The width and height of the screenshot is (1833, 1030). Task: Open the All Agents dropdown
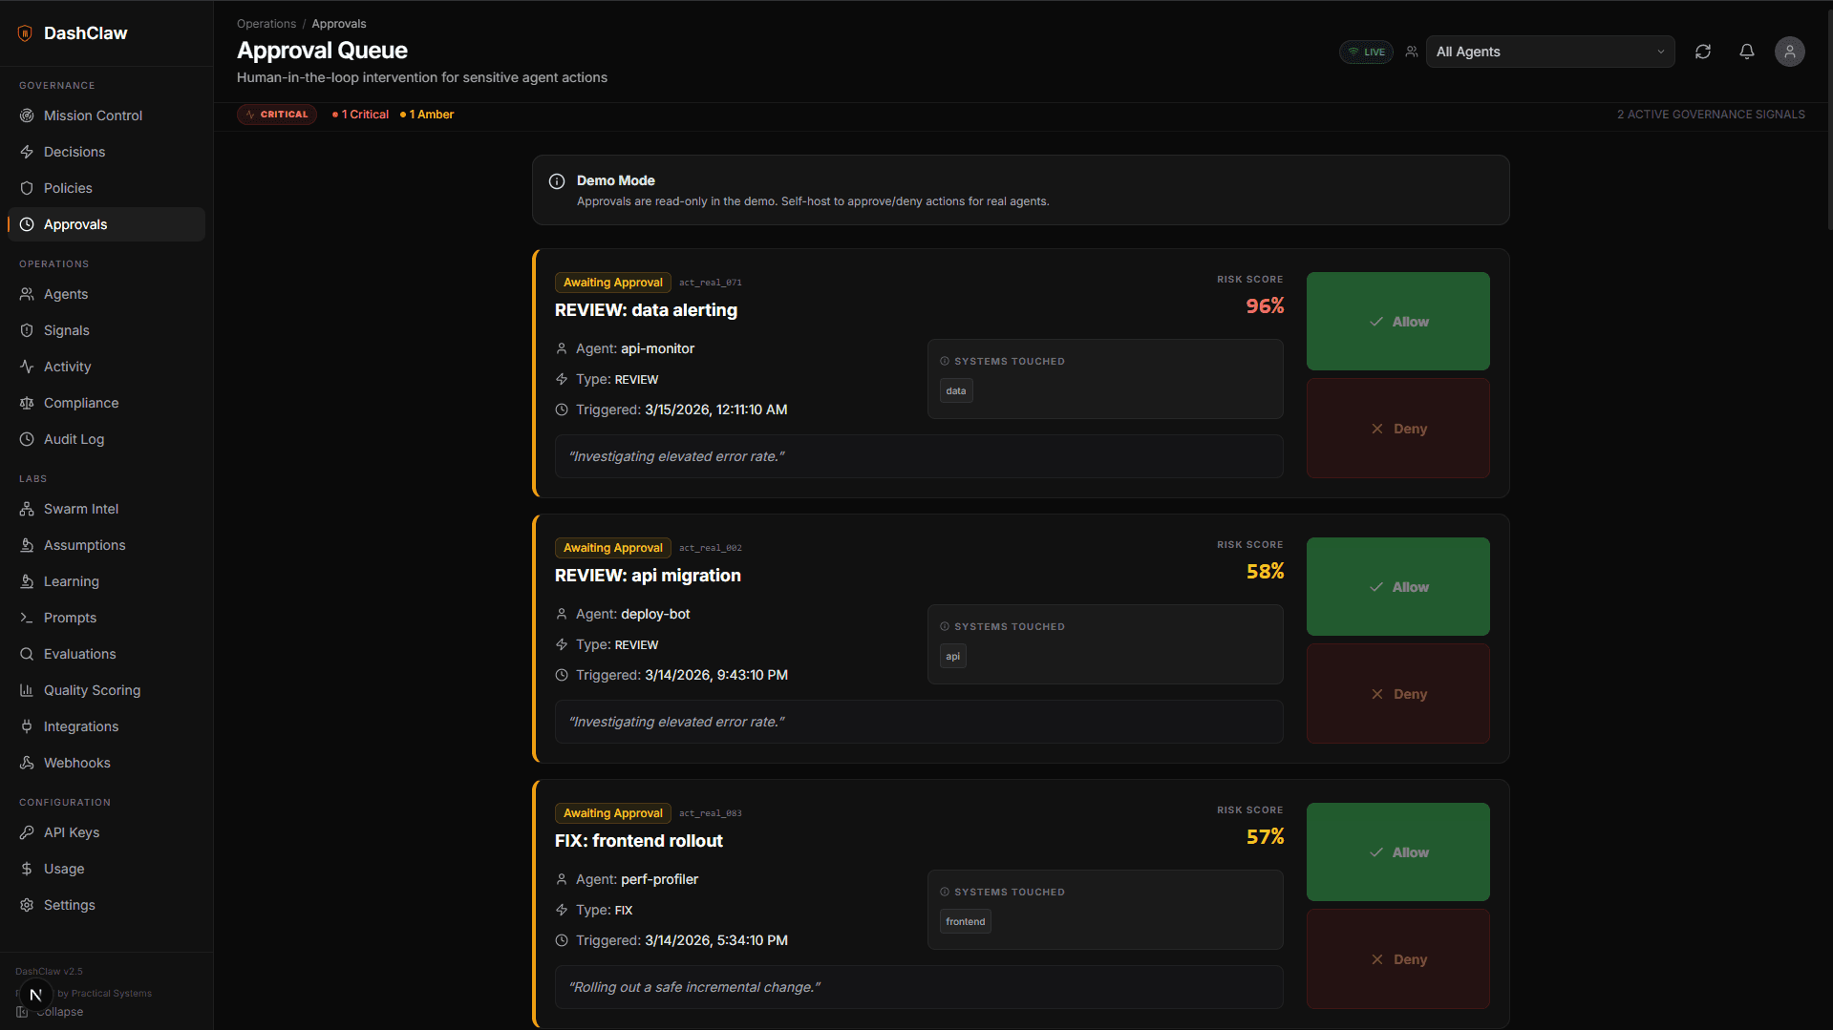[x=1538, y=52]
